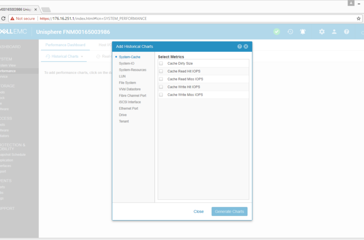Click the Select Metrics heading
Screen dimensions: 364x240
171,57
